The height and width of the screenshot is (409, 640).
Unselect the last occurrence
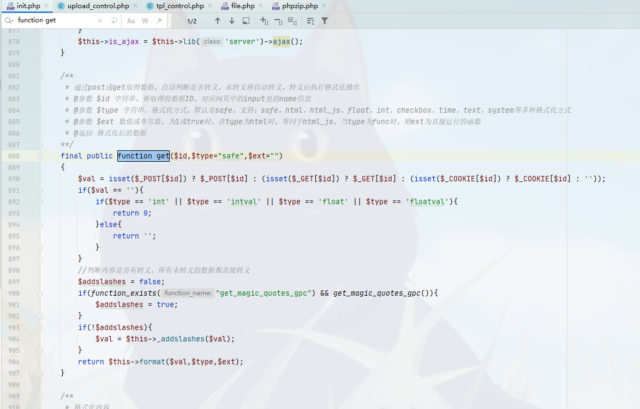[278, 21]
